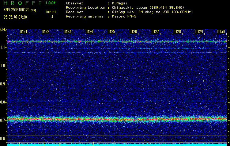Click the 0124 time label
This screenshot has width=230, height=146.
[x=89, y=32]
